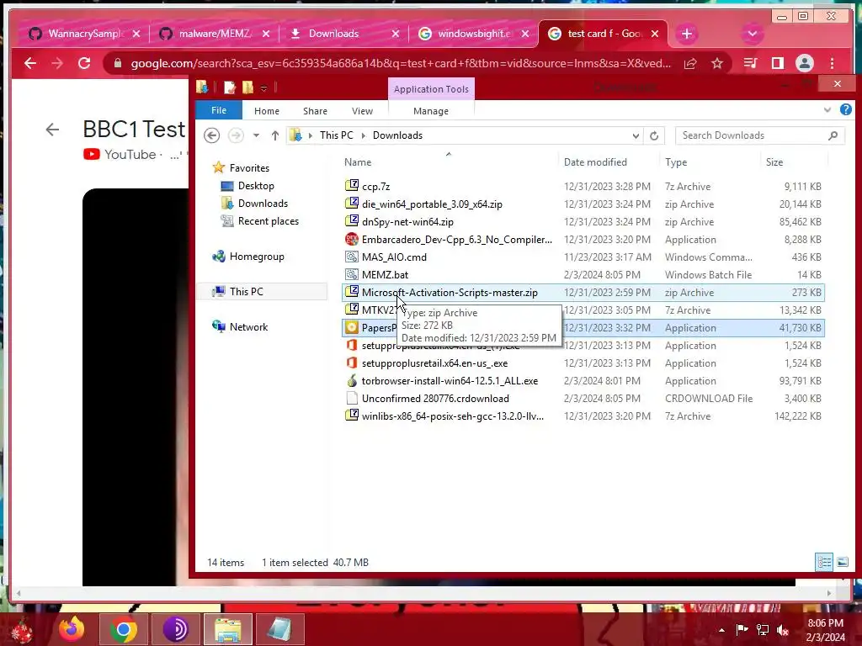Screen dimensions: 862x646
Task: Open Chrome side panel icon
Action: (x=777, y=63)
